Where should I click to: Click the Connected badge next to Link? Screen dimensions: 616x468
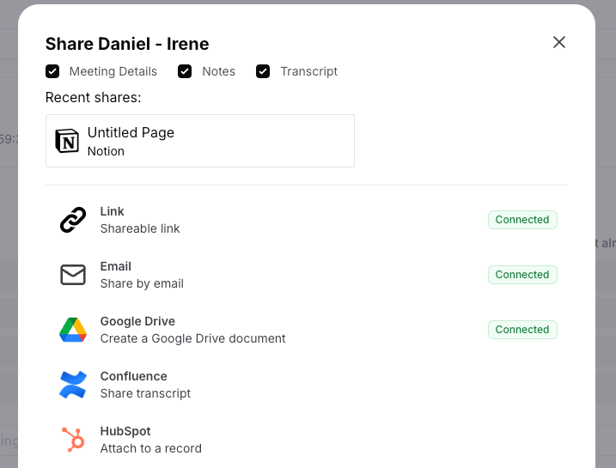(x=522, y=220)
